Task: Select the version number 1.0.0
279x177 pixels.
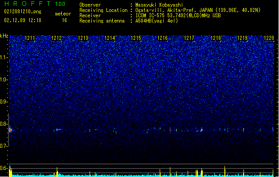Action: [60, 4]
